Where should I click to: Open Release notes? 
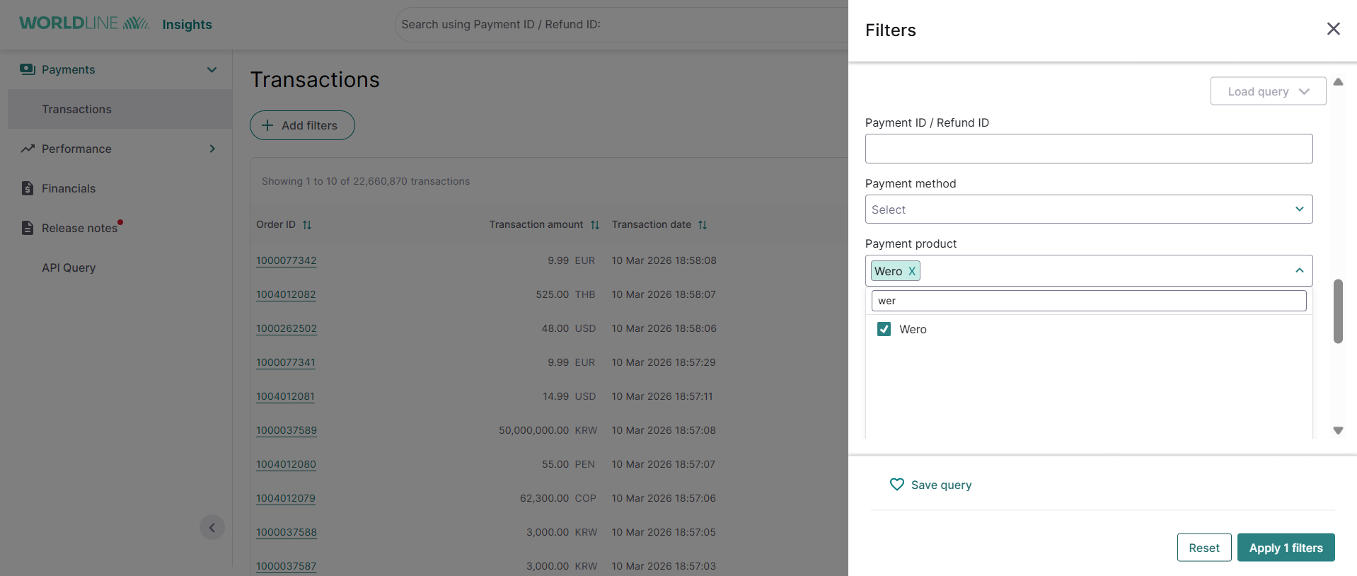coord(79,228)
